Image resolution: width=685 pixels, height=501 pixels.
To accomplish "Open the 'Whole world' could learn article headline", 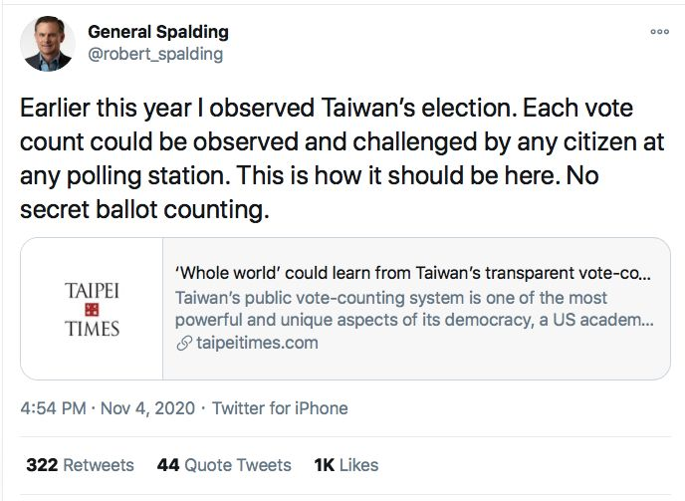I will click(x=413, y=273).
